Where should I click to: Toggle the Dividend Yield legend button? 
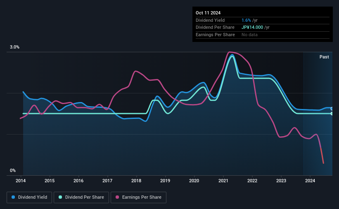29,197
